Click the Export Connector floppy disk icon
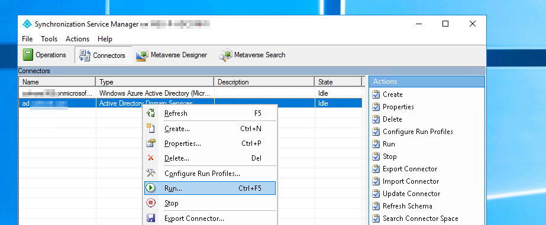546x225 pixels. 150,218
